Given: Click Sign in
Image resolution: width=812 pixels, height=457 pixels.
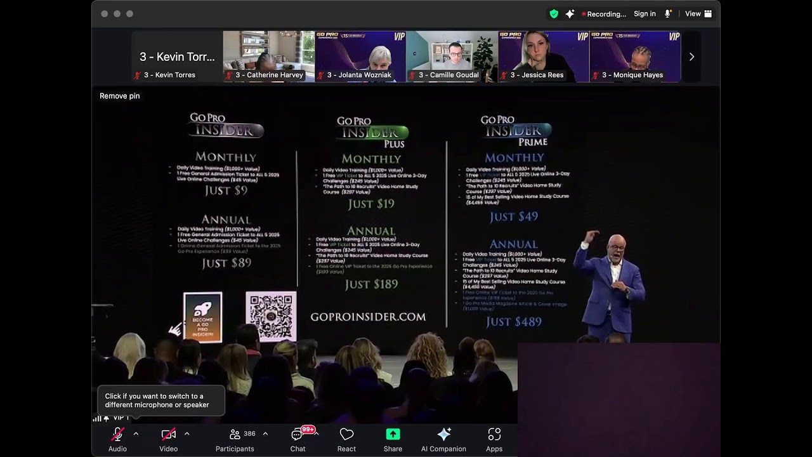Looking at the screenshot, I should [x=645, y=13].
